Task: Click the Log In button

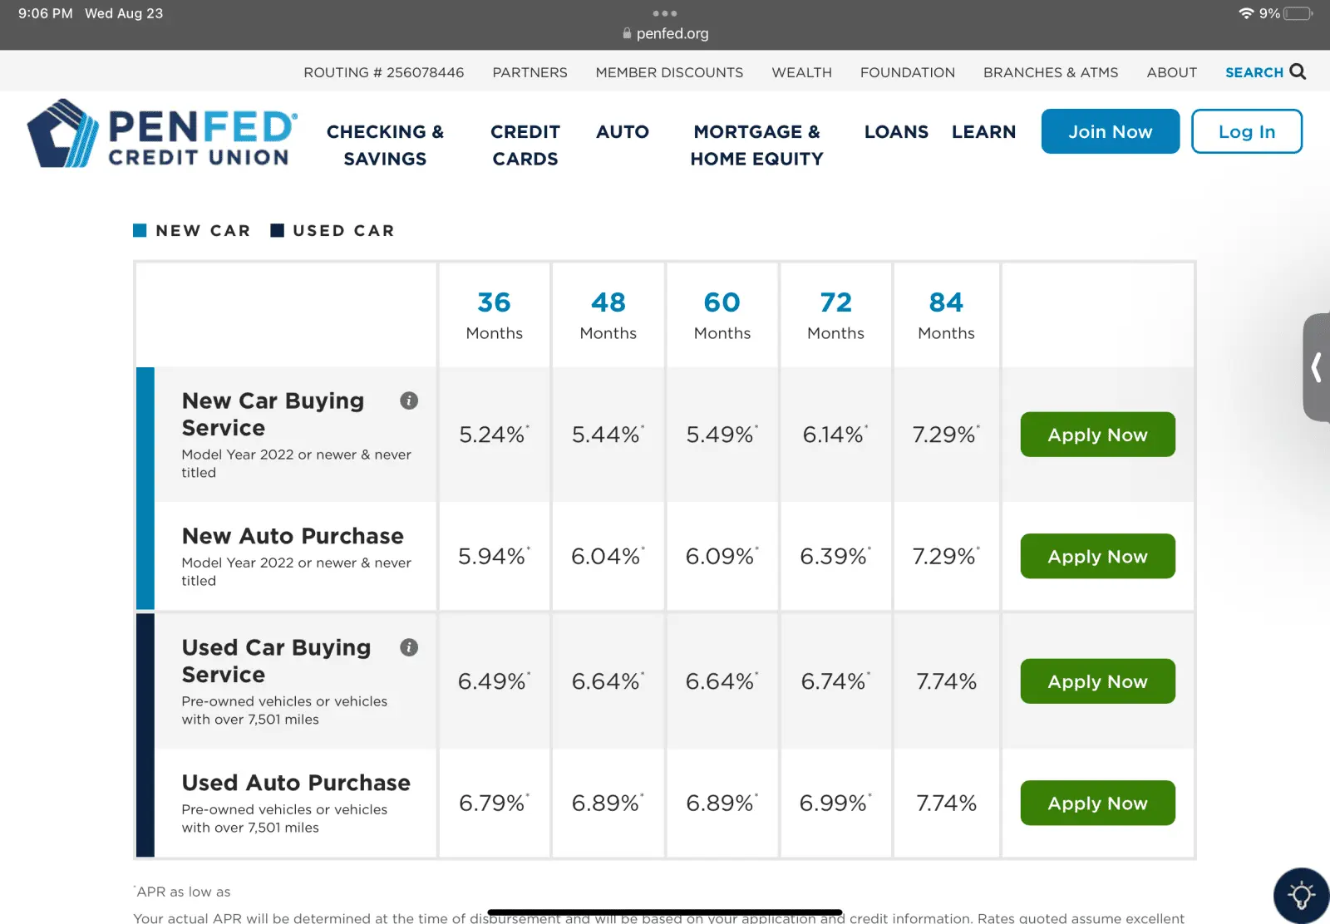Action: coord(1246,131)
